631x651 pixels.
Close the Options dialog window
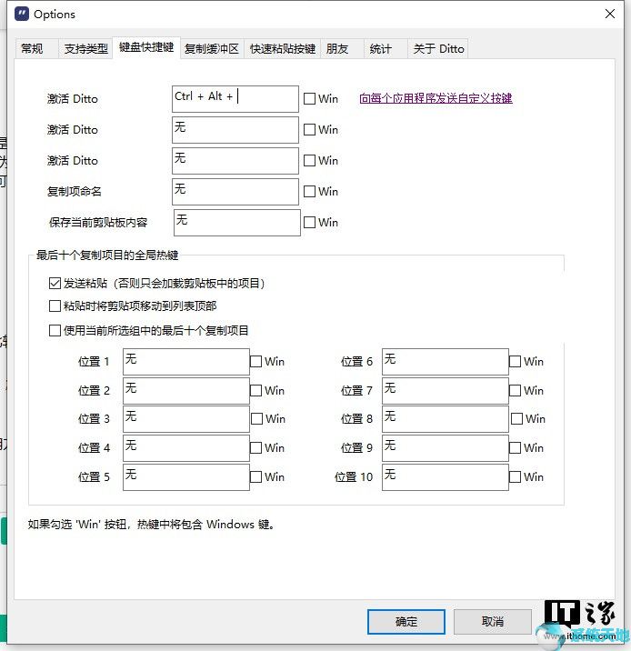point(609,14)
